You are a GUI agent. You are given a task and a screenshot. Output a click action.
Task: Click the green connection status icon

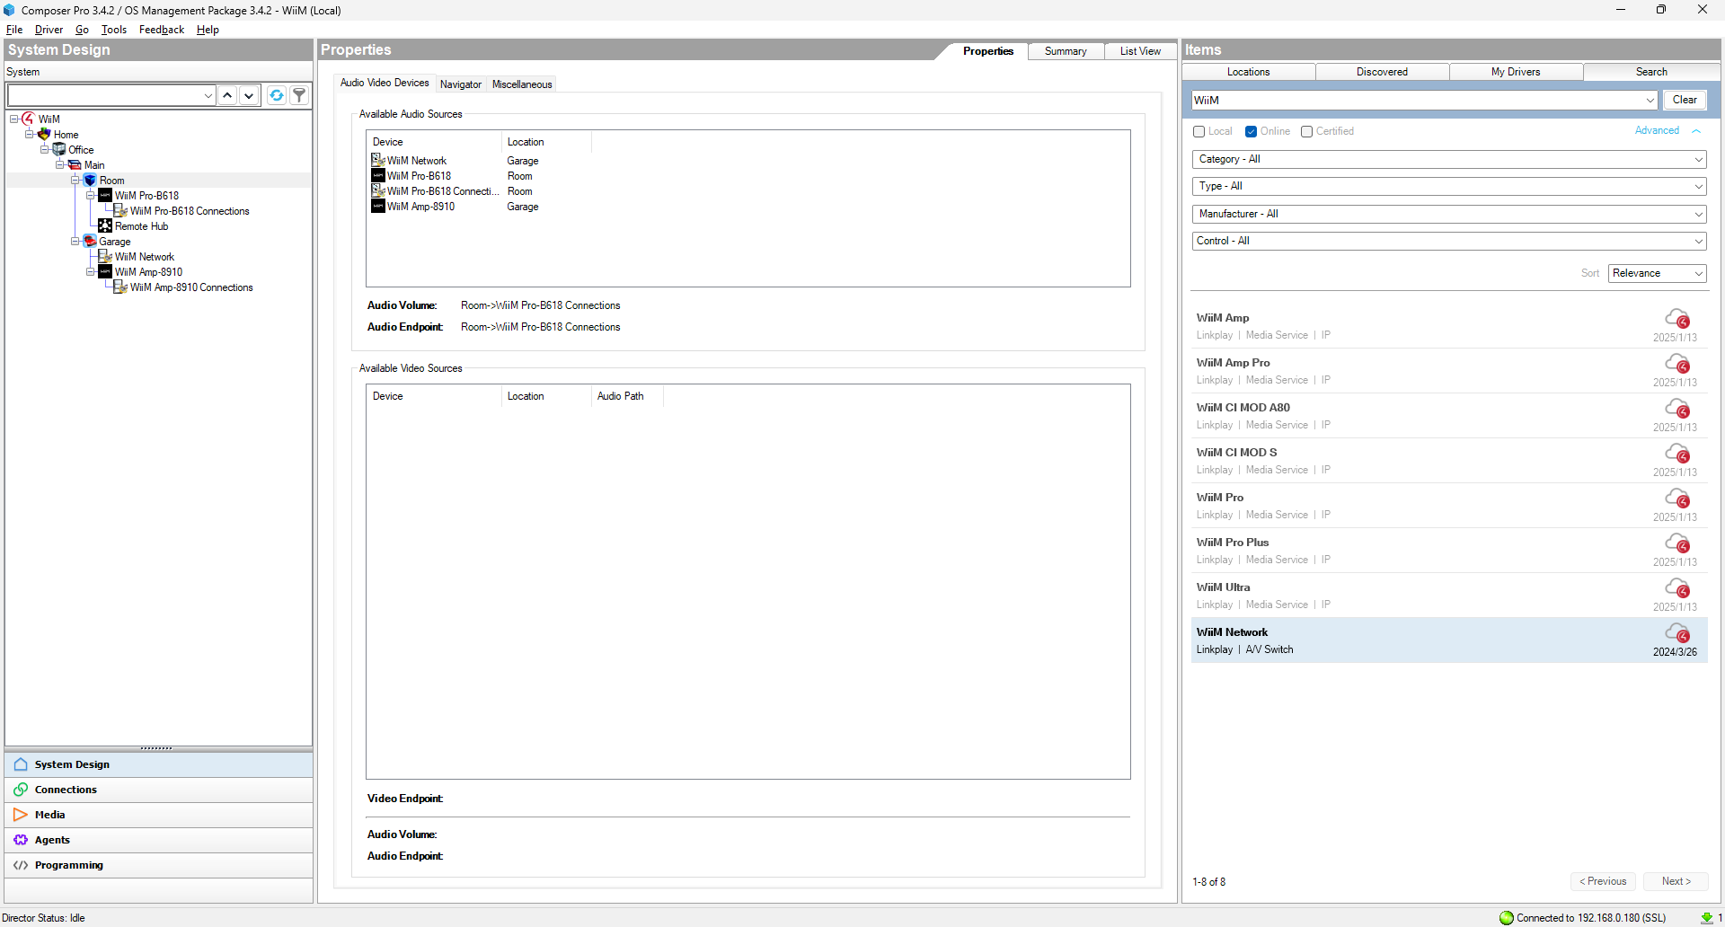click(1507, 917)
